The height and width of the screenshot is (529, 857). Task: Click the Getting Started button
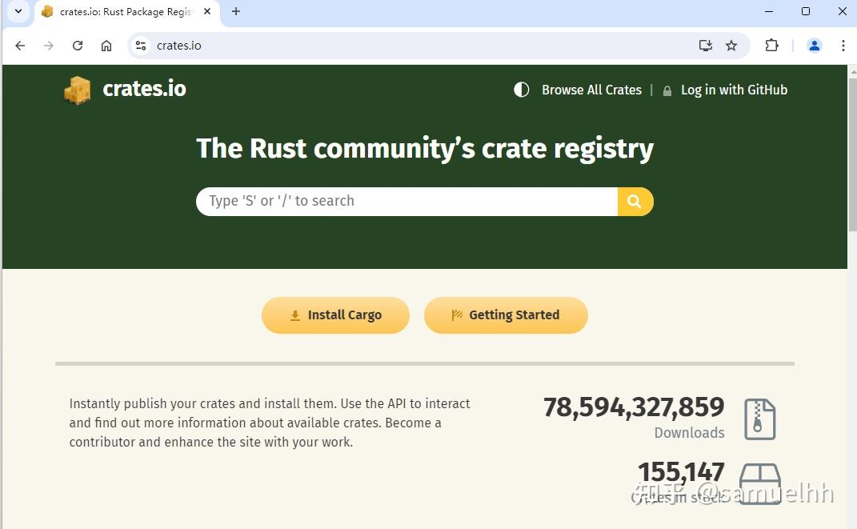(506, 315)
